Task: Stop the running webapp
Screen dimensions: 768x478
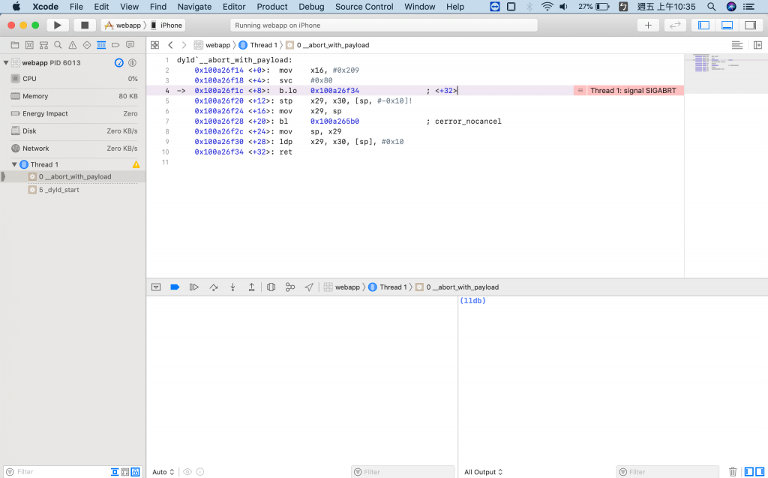Action: (85, 25)
